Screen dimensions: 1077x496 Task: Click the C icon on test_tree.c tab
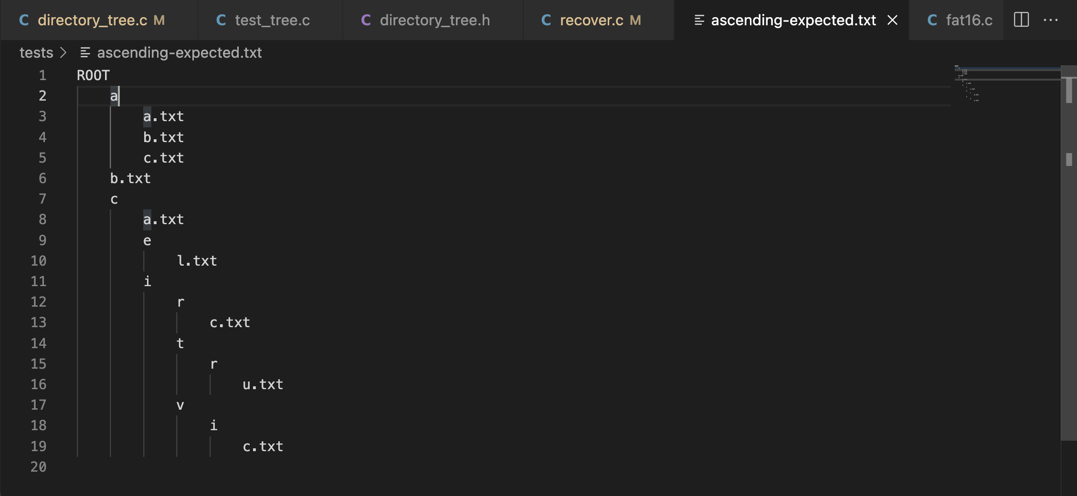click(221, 20)
